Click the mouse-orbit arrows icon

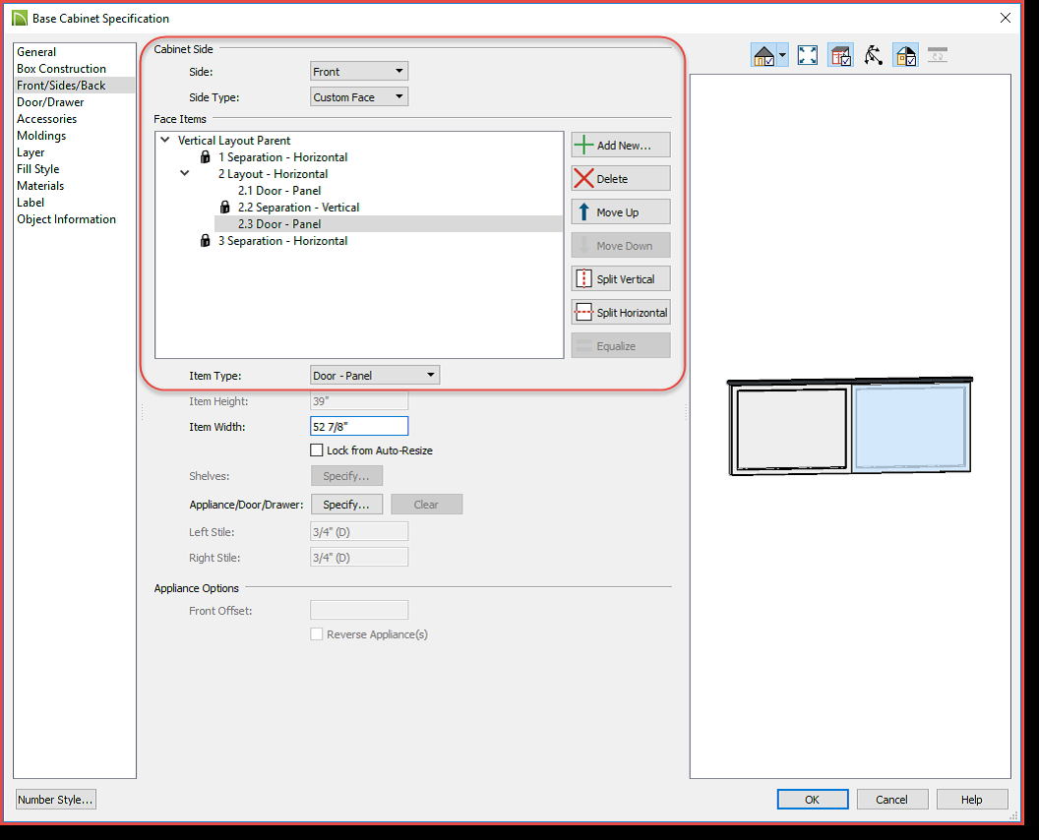tap(873, 55)
